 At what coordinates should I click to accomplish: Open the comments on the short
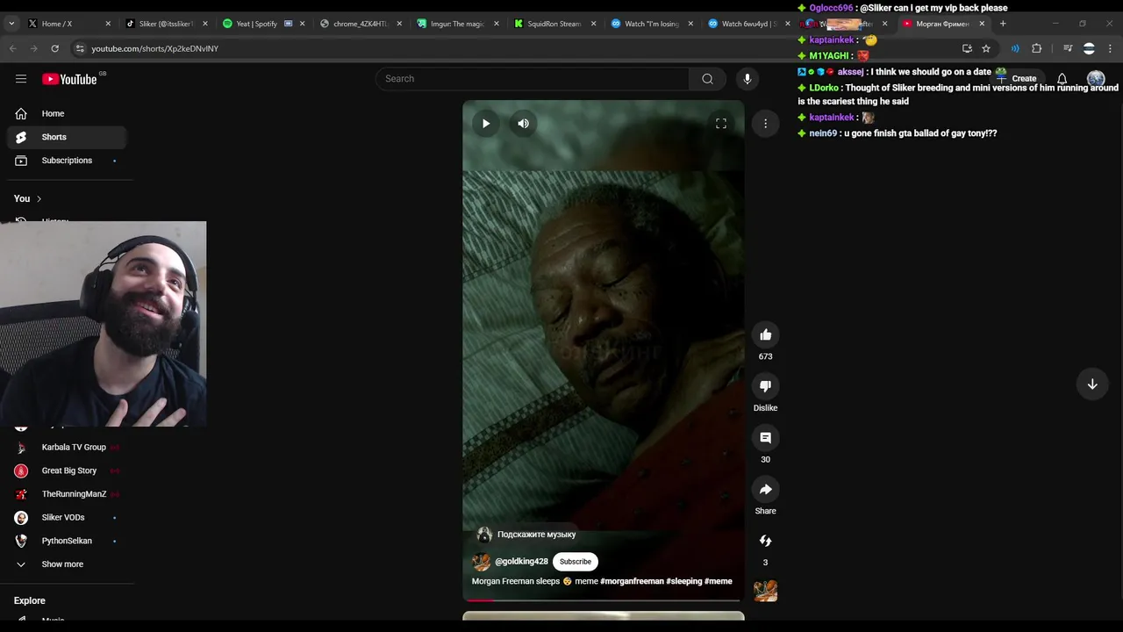[x=766, y=437]
